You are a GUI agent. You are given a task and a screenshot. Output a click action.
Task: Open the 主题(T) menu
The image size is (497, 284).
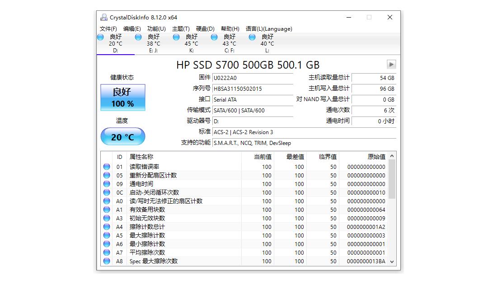click(182, 28)
